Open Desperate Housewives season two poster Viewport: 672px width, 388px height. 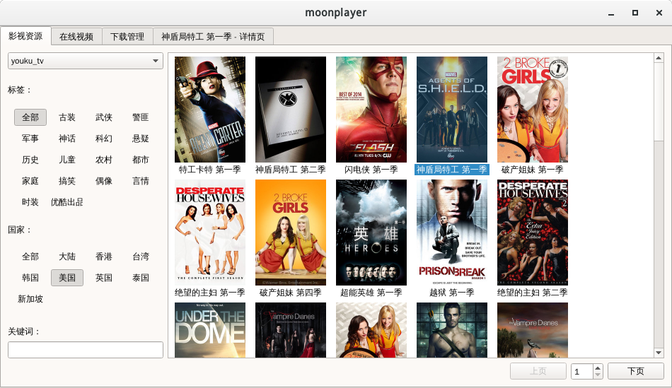pos(532,233)
